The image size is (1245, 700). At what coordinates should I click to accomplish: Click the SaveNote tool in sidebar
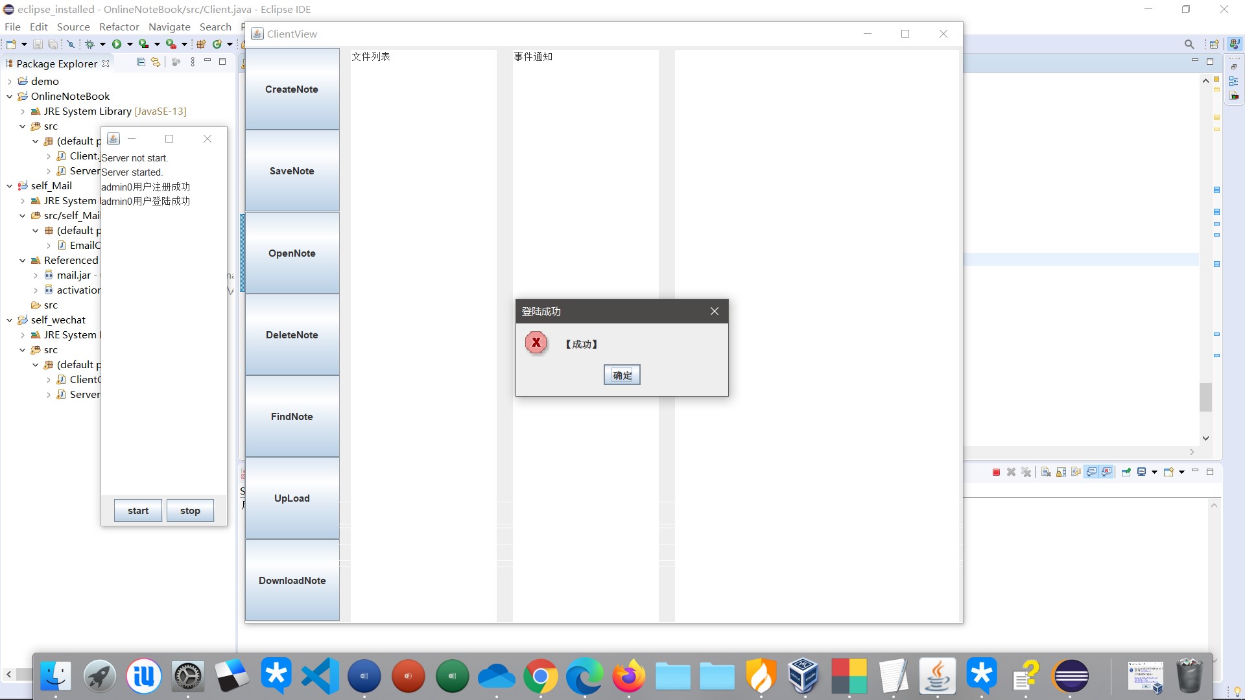tap(292, 171)
